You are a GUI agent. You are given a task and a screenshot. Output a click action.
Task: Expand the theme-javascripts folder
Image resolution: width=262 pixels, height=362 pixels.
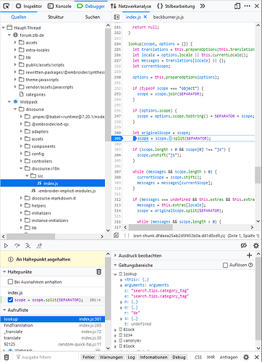click(15, 79)
